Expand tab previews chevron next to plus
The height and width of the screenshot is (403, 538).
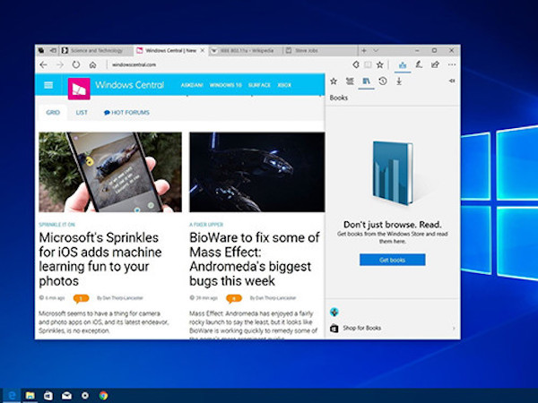(376, 50)
